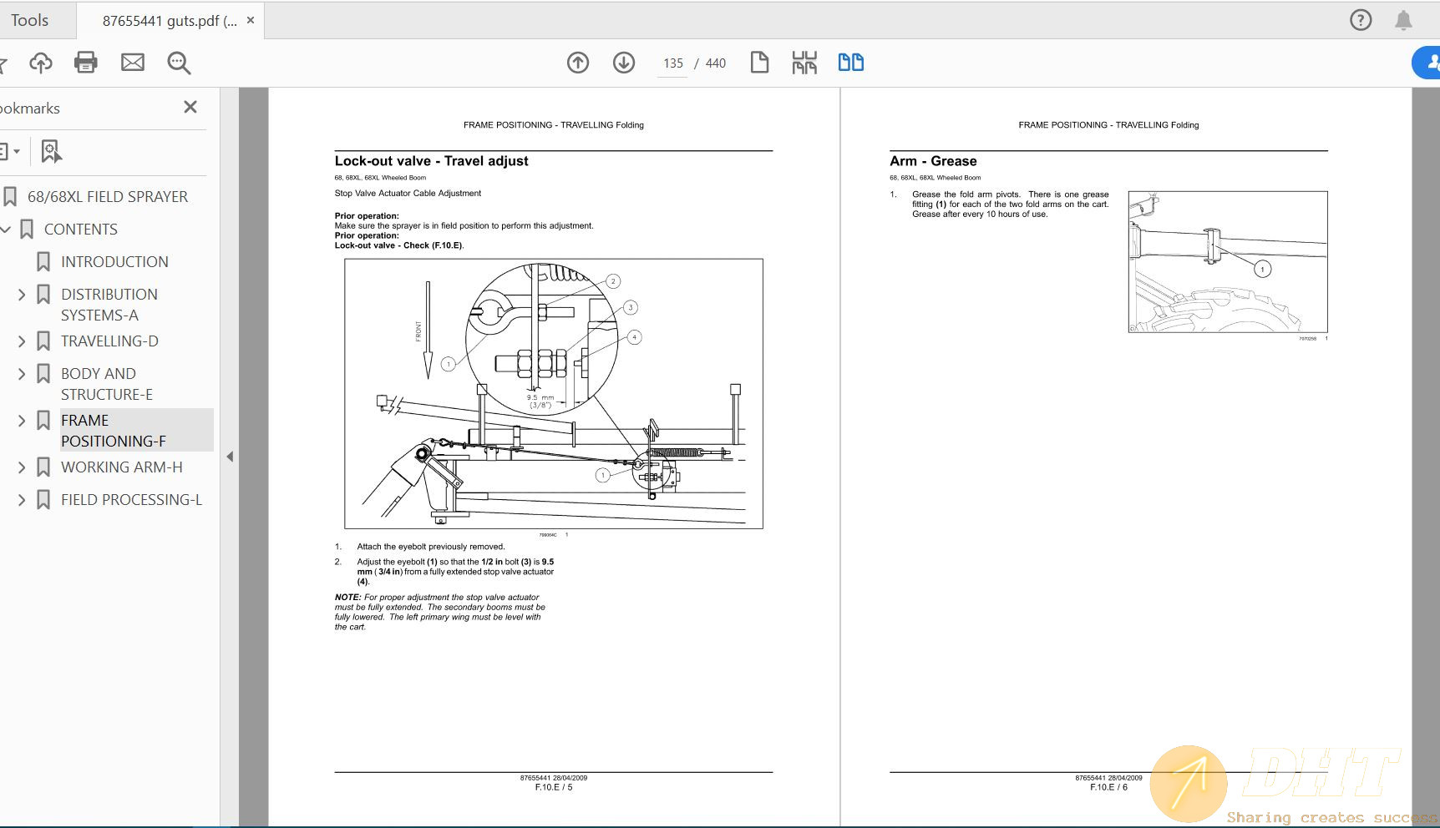Screen dimensions: 1440x828
Task: Click the notification bell icon
Action: point(1402,20)
